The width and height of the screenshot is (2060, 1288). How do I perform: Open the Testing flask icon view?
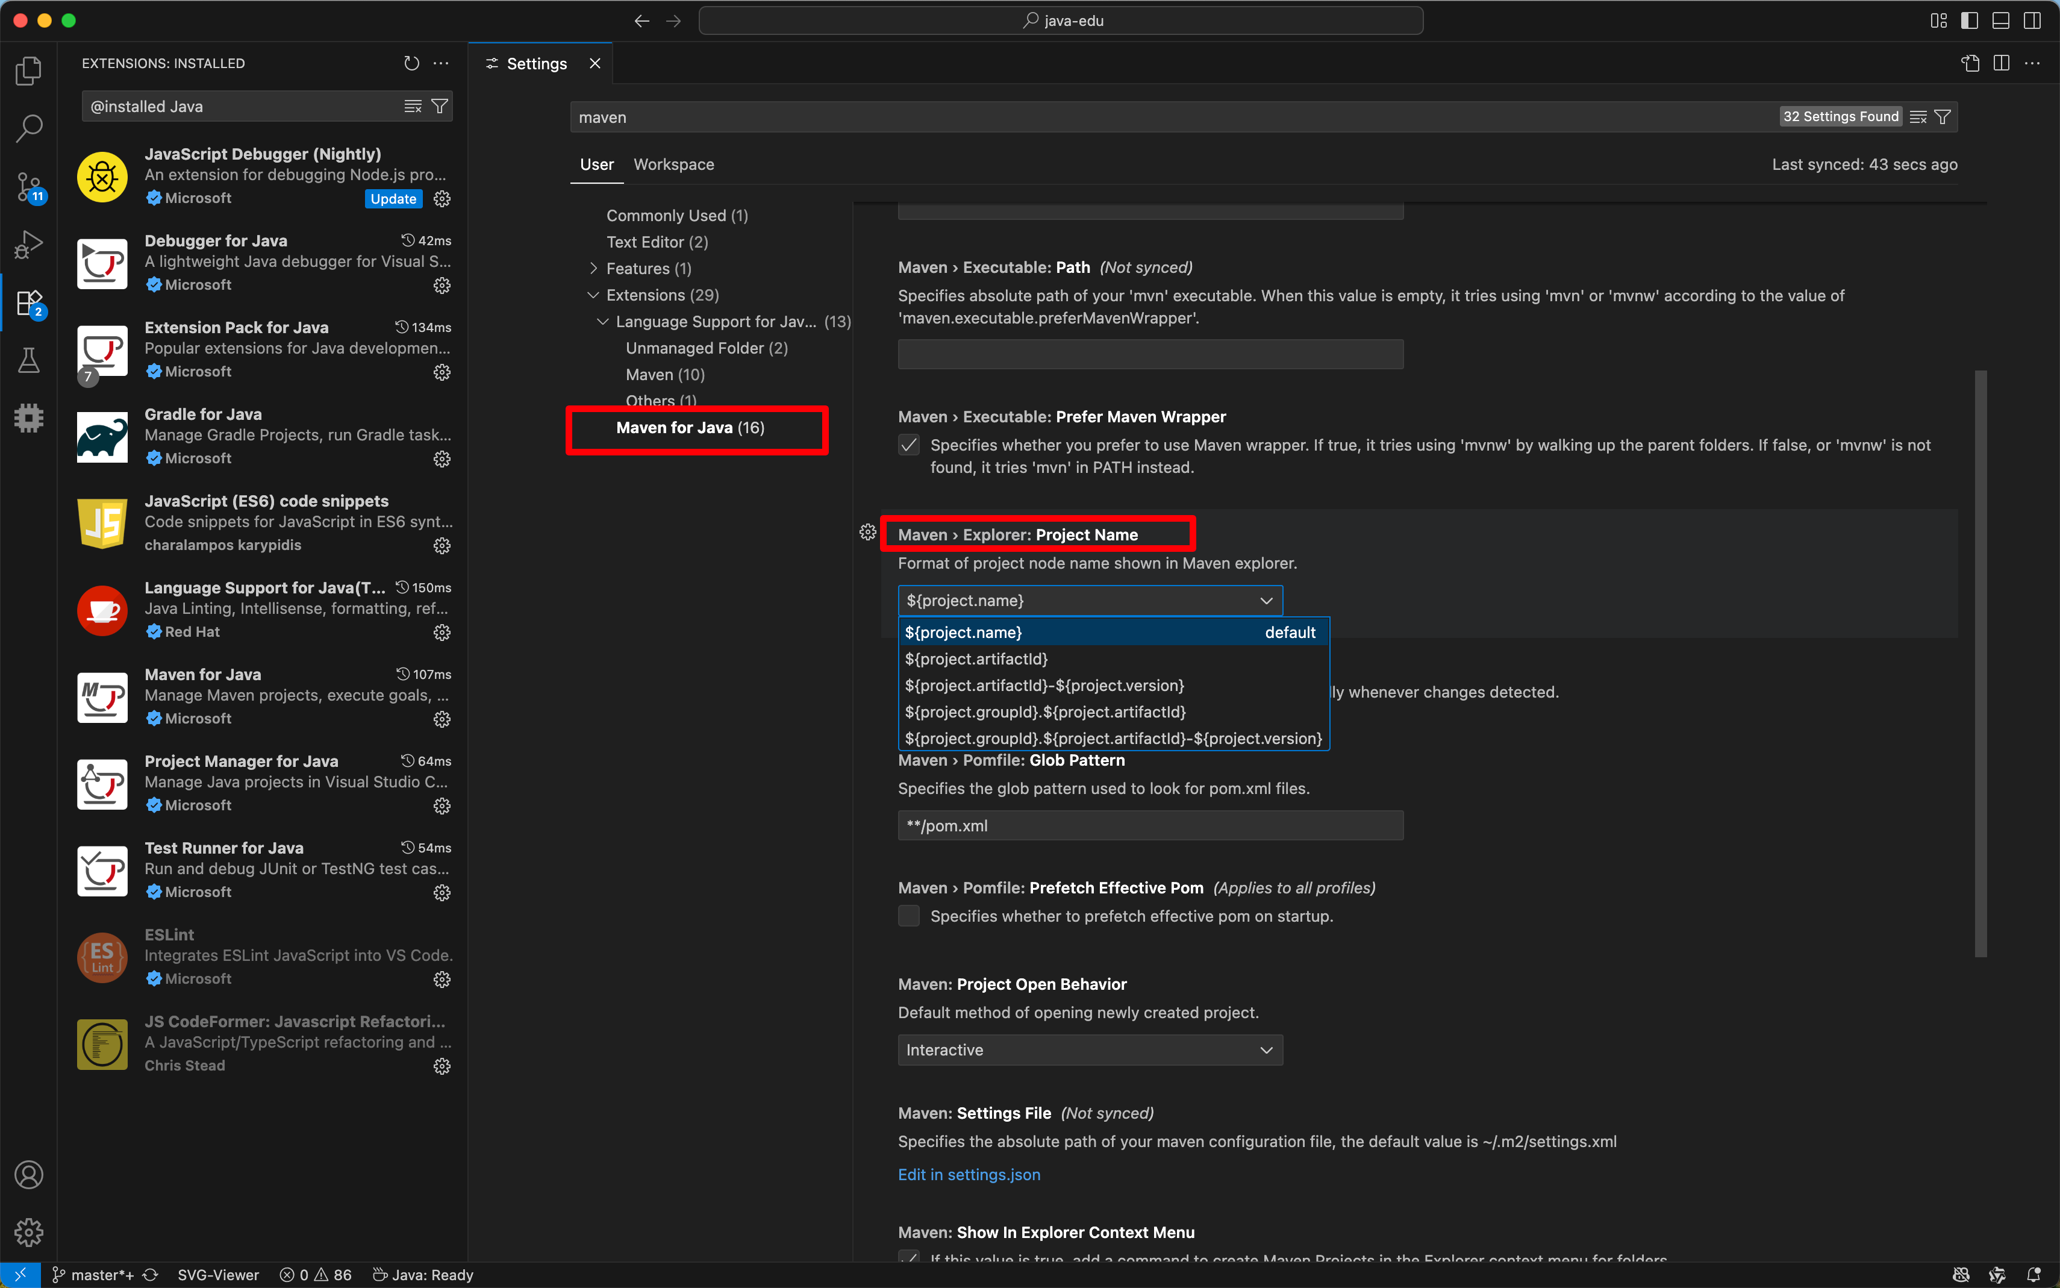tap(29, 360)
